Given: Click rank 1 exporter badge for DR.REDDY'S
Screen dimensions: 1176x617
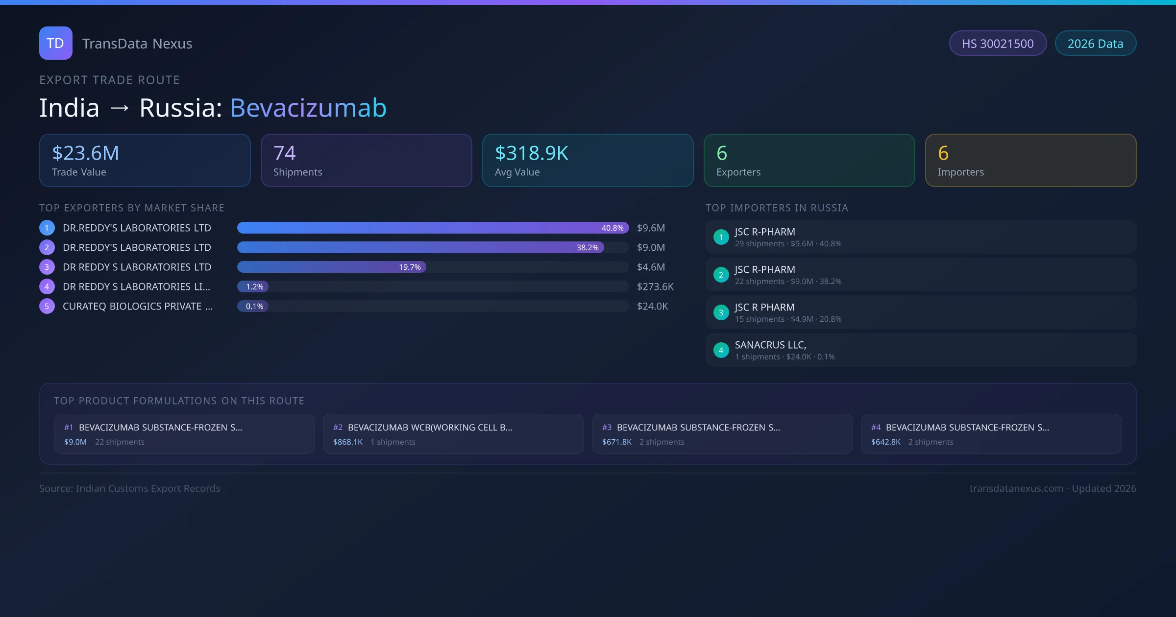Looking at the screenshot, I should pyautogui.click(x=47, y=228).
